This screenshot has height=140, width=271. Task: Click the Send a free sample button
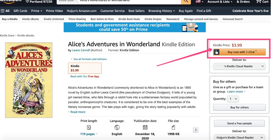click(239, 123)
